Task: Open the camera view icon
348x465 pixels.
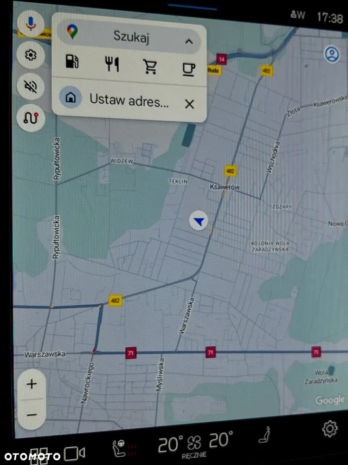Action: point(75,453)
